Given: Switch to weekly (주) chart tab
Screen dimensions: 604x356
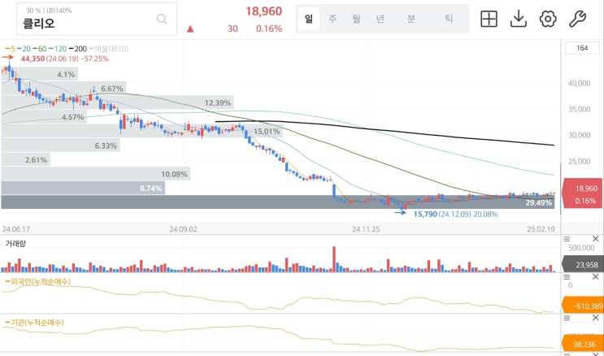Looking at the screenshot, I should pos(332,19).
